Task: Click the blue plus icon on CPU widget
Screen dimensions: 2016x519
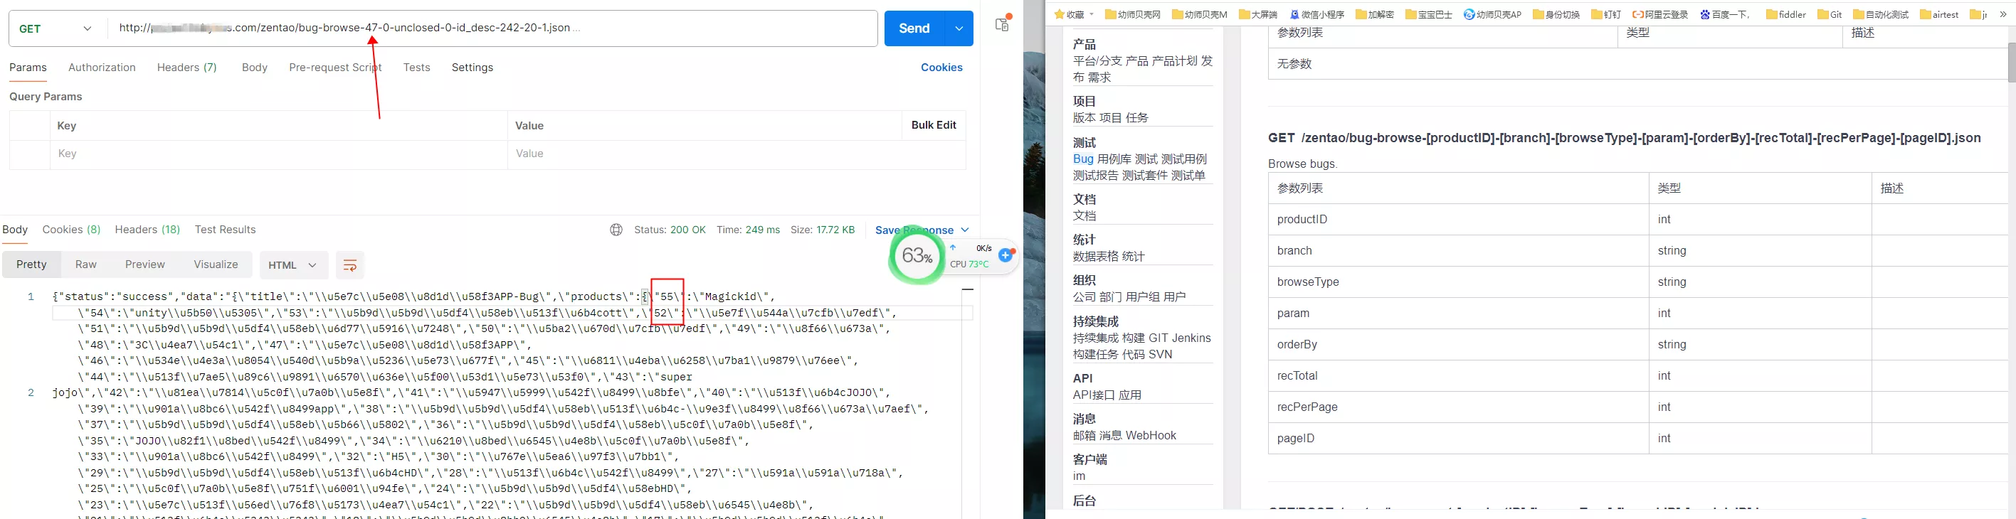Action: click(x=1006, y=256)
